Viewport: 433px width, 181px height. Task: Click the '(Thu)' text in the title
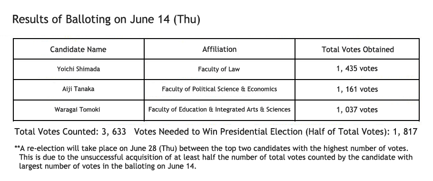pyautogui.click(x=187, y=20)
